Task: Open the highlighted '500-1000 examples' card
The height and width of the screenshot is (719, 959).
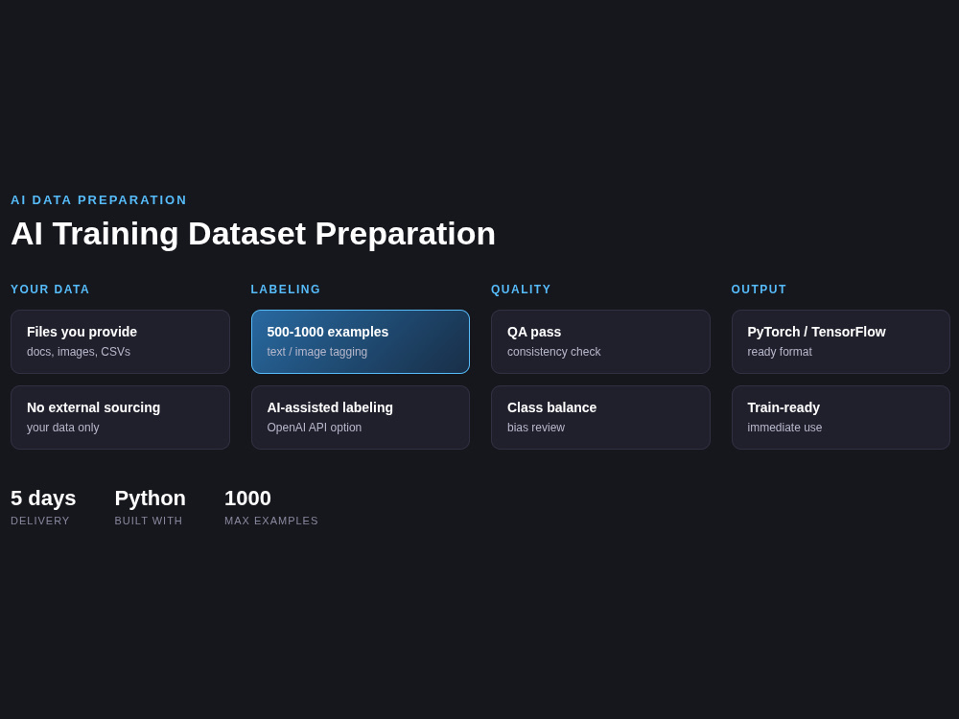Action: (x=361, y=342)
